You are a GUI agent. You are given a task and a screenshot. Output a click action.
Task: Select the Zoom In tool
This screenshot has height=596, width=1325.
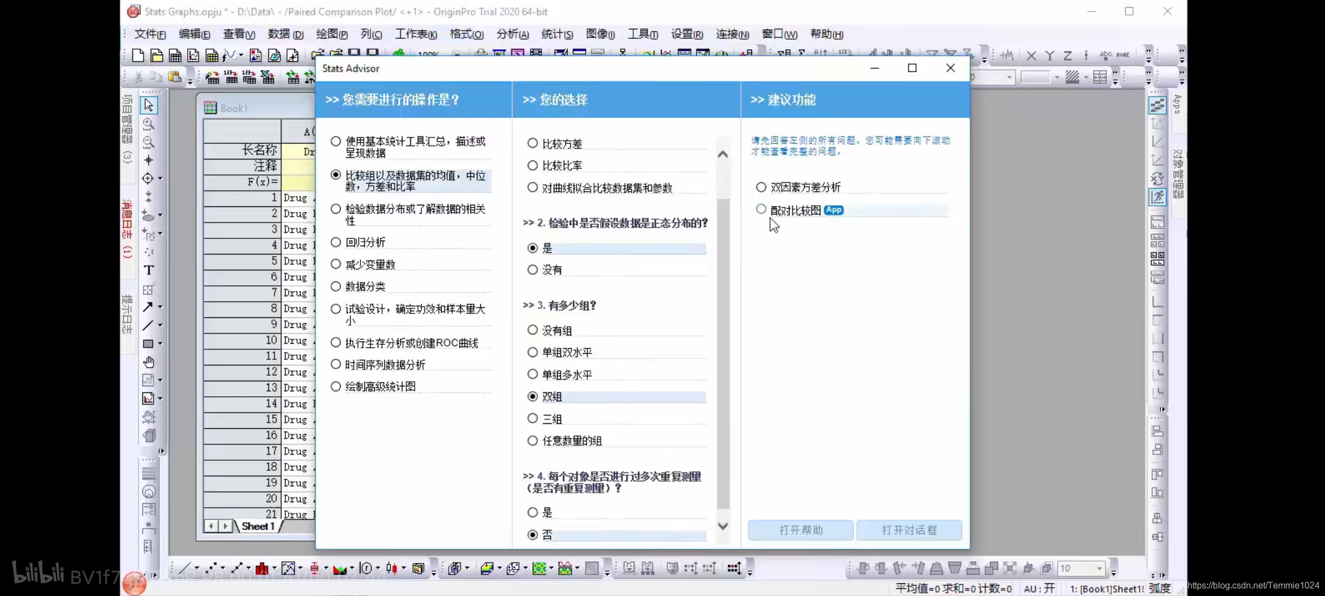pos(149,124)
